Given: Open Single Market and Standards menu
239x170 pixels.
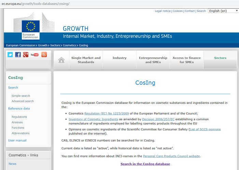Looking at the screenshot, I should pyautogui.click(x=86, y=60).
